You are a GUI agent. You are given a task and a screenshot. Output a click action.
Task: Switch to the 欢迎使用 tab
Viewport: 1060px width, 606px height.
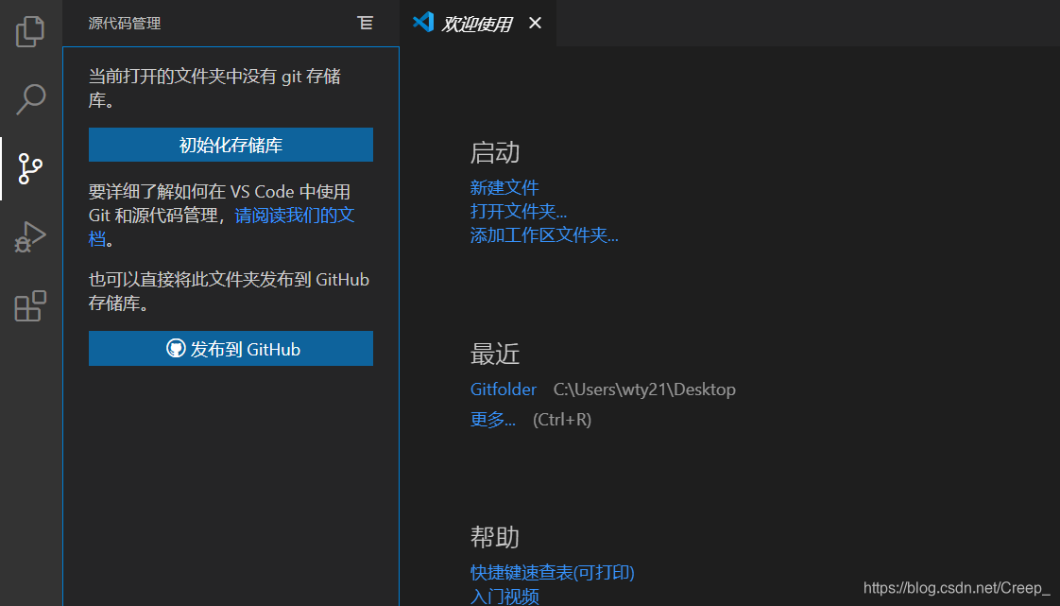click(477, 23)
